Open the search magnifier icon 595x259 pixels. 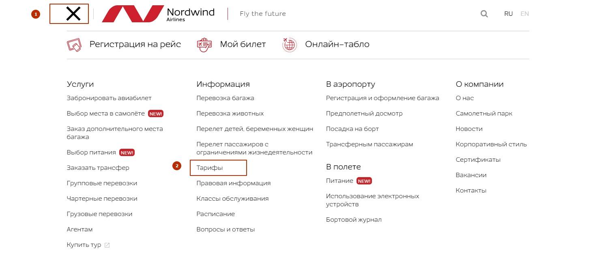(484, 14)
